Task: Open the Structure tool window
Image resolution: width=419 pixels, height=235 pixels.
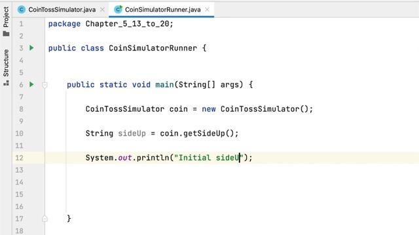Action: coord(6,67)
